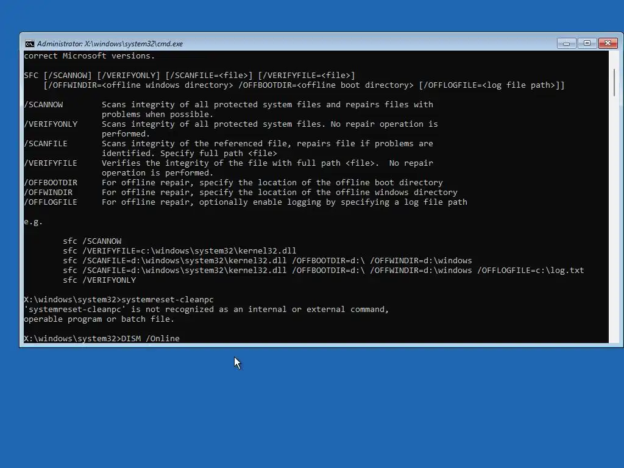
Task: Click the sfc example ending in '/OFFLOGFILE=c:\log.txt'
Action: pos(323,270)
